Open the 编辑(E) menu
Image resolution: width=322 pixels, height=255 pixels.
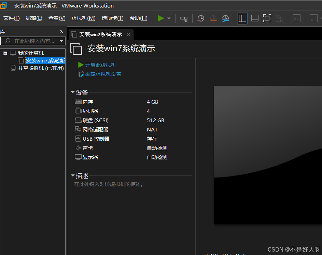tap(34, 18)
